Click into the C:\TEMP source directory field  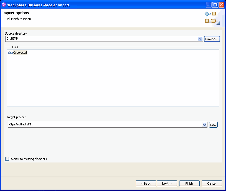point(100,39)
